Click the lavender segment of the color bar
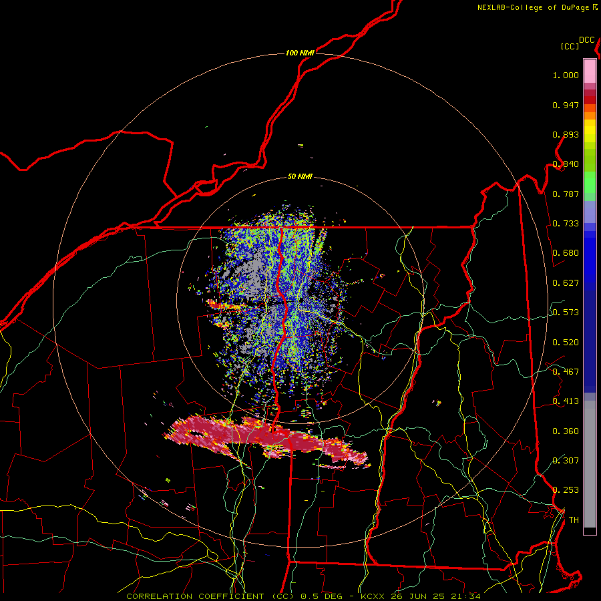Screen dimensions: 601x601 coord(590,212)
